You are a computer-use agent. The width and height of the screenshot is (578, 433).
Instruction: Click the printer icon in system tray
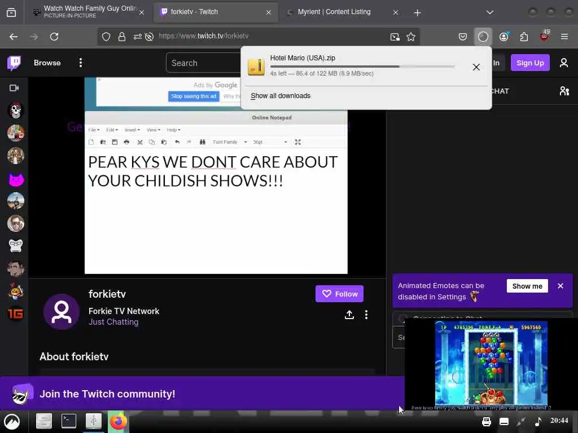[x=486, y=422]
